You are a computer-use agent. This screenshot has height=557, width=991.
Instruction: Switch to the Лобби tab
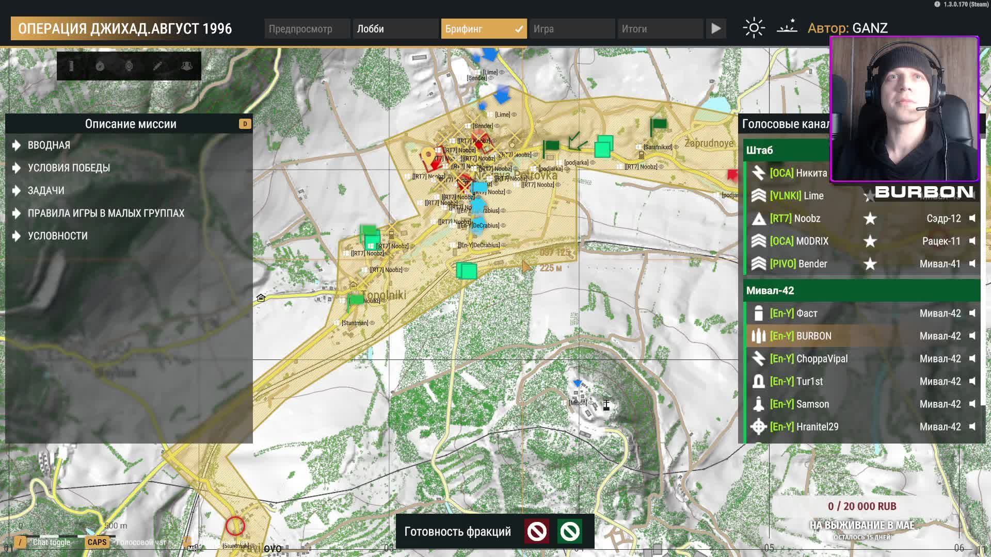[395, 29]
